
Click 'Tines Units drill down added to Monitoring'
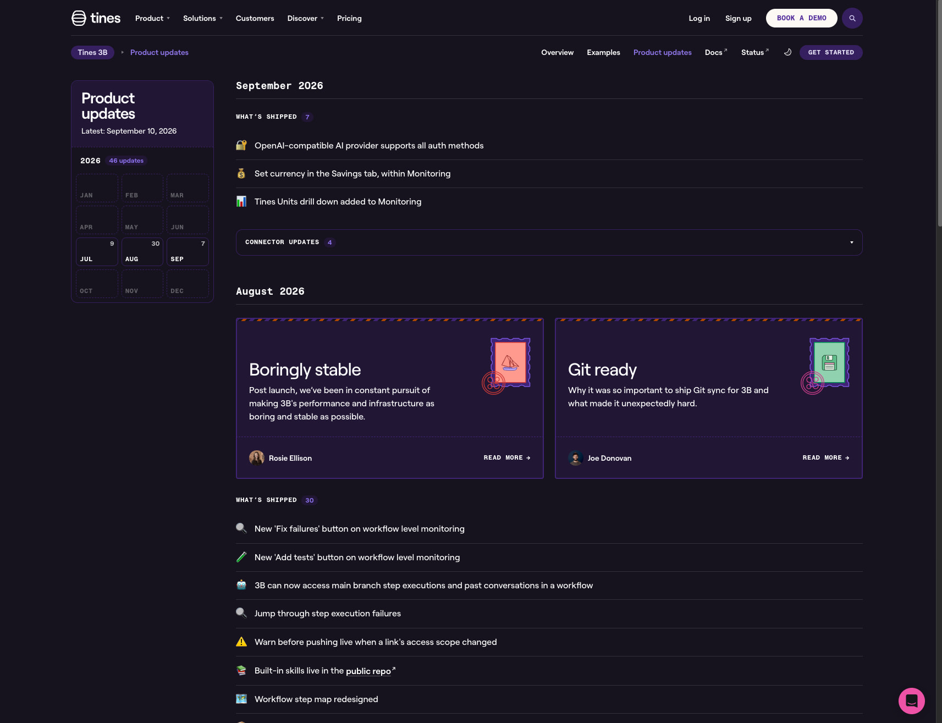[x=338, y=201]
